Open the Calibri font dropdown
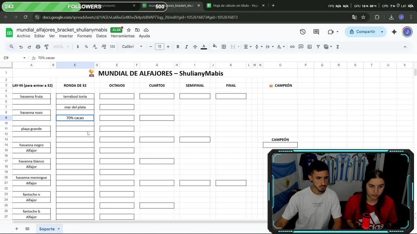This screenshot has width=417, height=234. 132,47
